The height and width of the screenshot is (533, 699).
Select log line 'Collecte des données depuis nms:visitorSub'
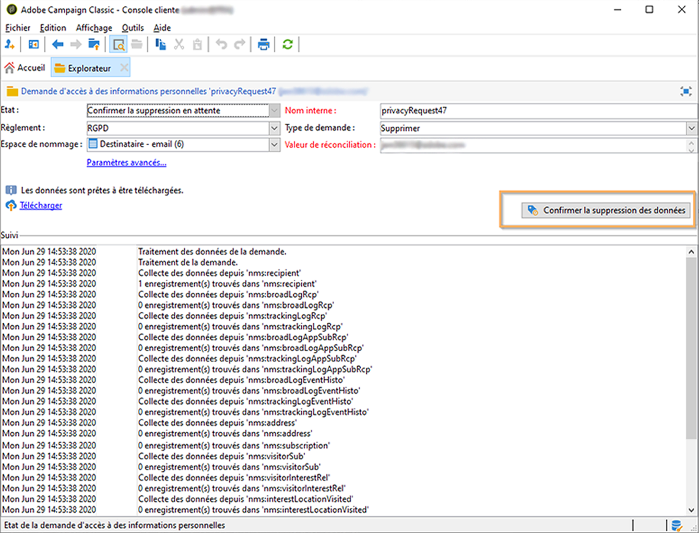click(222, 456)
